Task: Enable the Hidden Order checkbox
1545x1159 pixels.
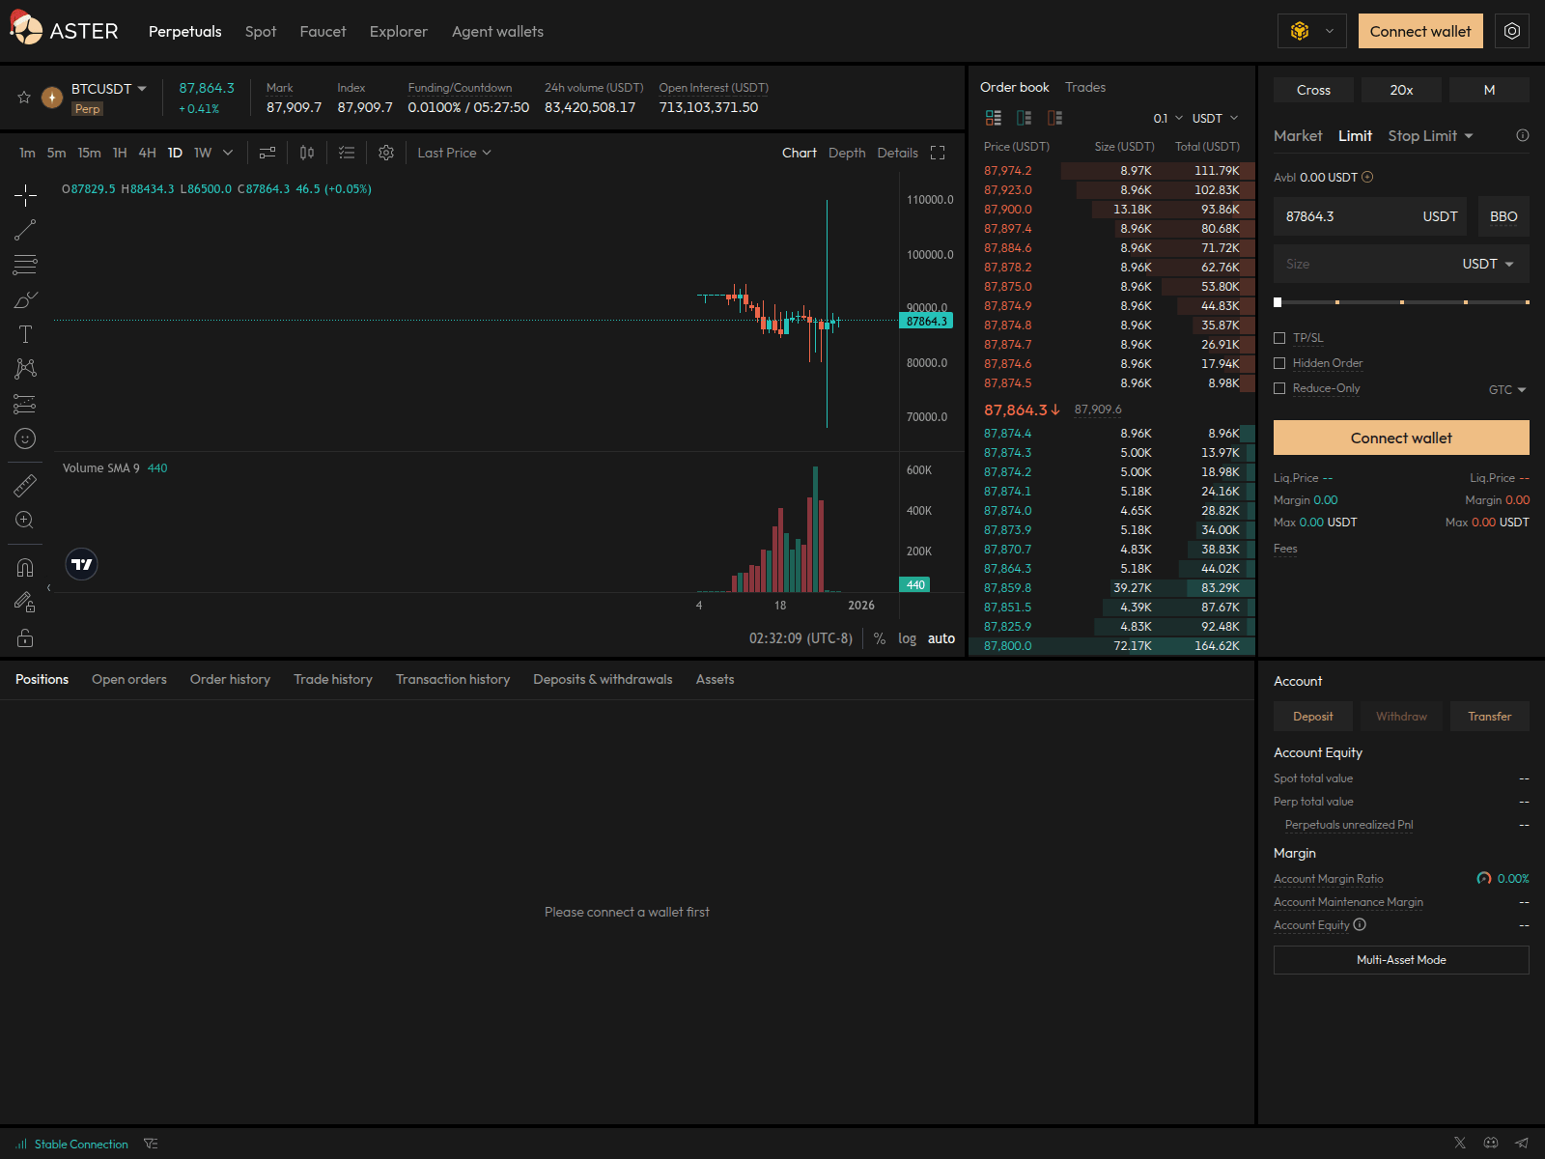Action: click(1279, 363)
